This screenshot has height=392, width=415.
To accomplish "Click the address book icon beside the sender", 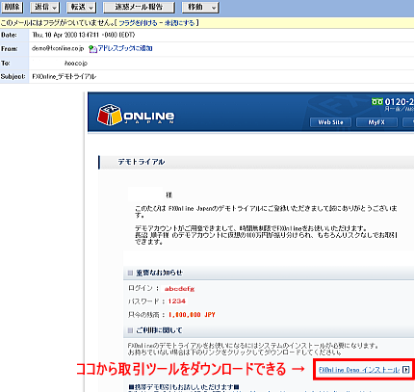I will (x=92, y=49).
